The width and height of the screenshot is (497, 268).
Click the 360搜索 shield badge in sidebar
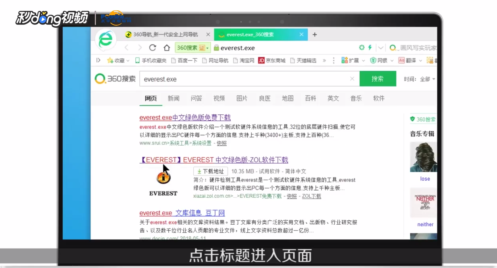click(423, 119)
